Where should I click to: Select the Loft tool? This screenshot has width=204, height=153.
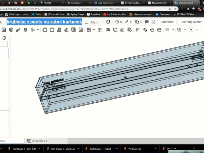pos(25,30)
